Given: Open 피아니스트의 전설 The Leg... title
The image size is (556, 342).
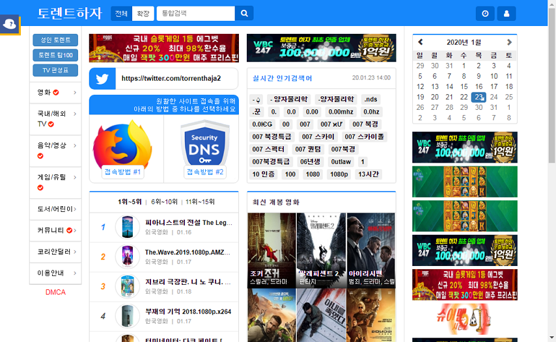Looking at the screenshot, I should coord(189,222).
